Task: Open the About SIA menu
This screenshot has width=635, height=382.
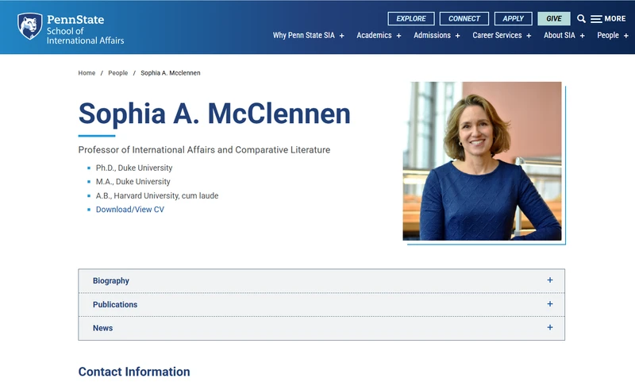Action: pyautogui.click(x=560, y=35)
